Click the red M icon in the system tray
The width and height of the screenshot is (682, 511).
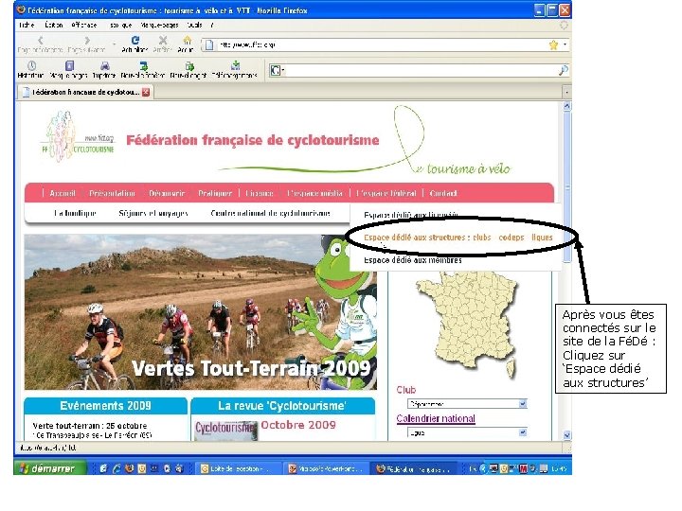point(523,468)
